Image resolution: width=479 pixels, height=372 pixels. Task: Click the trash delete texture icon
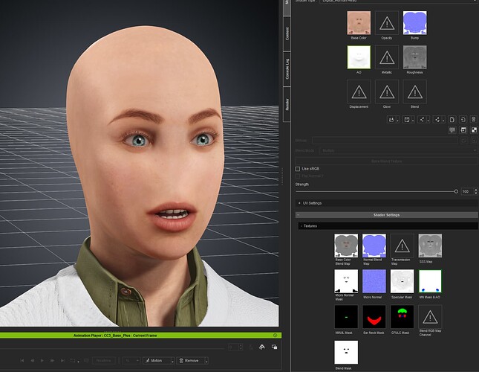473,120
